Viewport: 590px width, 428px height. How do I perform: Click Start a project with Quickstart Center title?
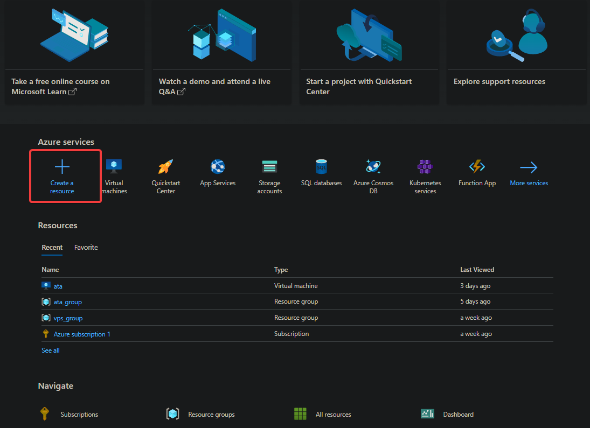click(x=359, y=87)
